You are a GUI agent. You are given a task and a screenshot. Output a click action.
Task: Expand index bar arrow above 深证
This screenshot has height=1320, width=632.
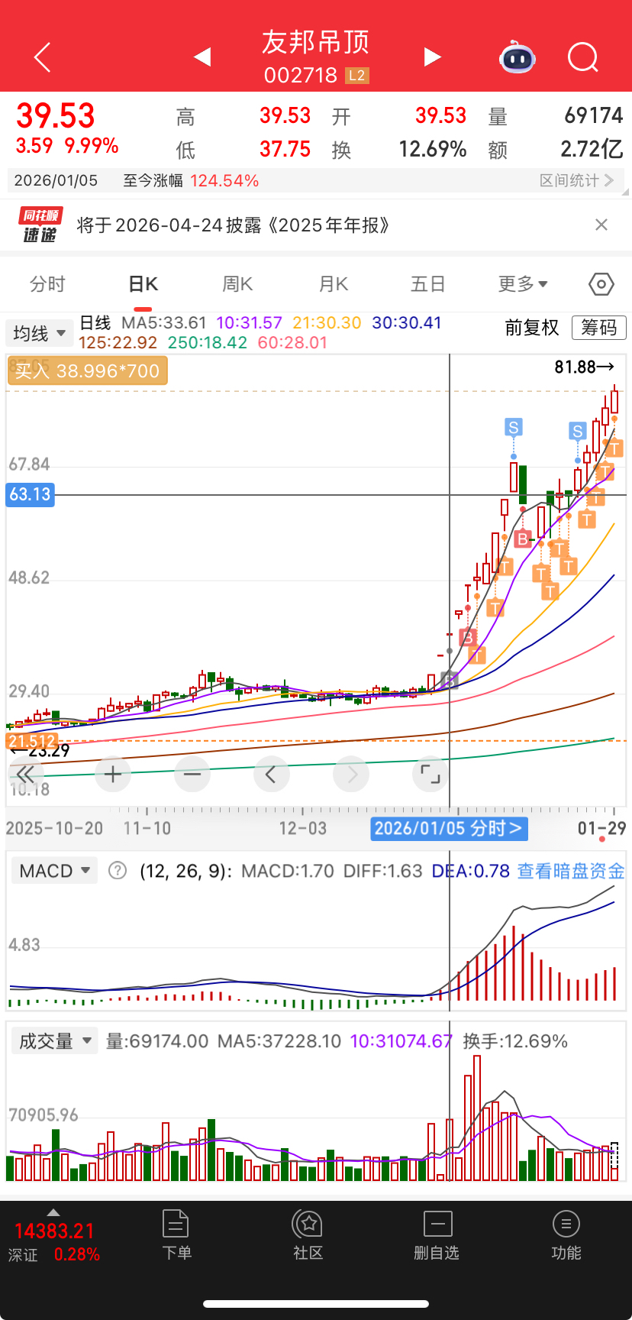point(53,1212)
